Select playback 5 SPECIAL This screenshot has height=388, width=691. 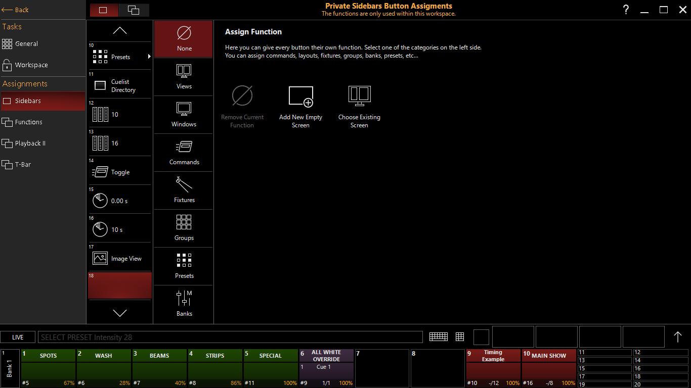pos(271,368)
